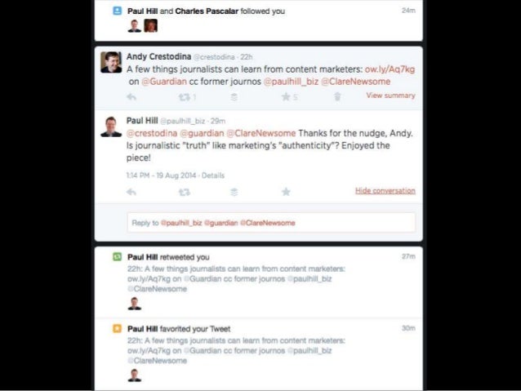Retweet Andy Crestodina's tweet
This screenshot has height=391, width=521.
pyautogui.click(x=185, y=97)
